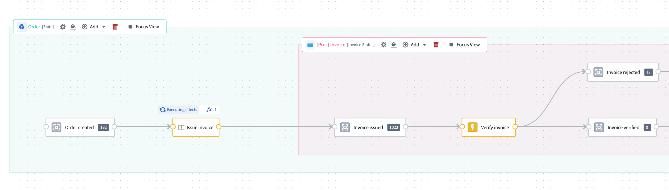Select the Verify invoice node label

(x=495, y=128)
